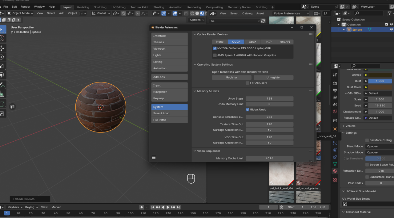Select the OptiX render device tab
Image resolution: width=394 pixels, height=218 pixels.
(252, 42)
